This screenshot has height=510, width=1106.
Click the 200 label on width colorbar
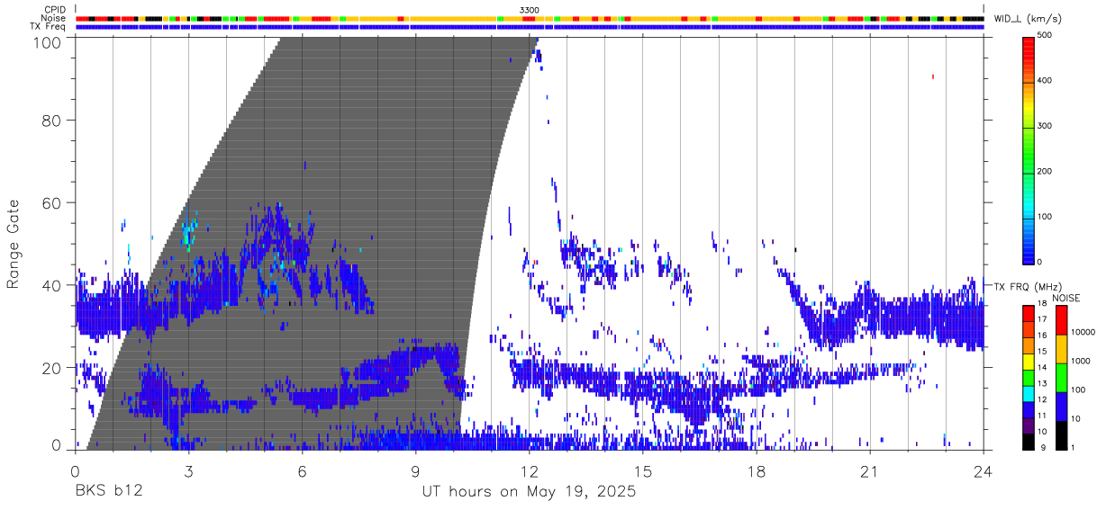1047,172
